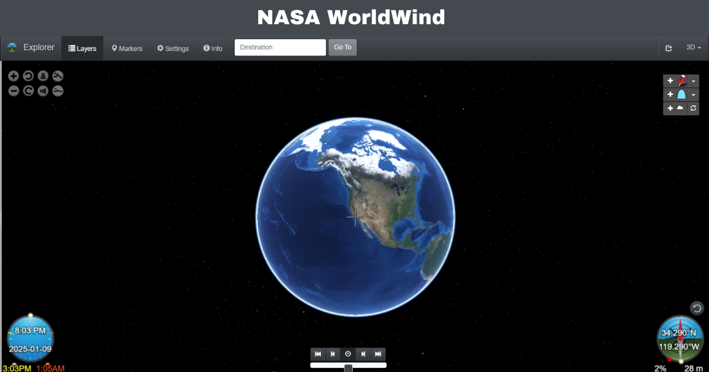Viewport: 709px width, 372px height.
Task: Open the share/export icon in the top toolbar
Action: 669,47
